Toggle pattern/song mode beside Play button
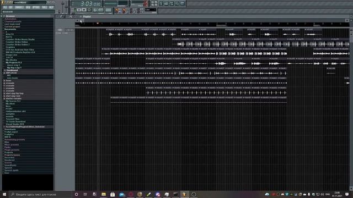The image size is (353, 198). pos(75,10)
